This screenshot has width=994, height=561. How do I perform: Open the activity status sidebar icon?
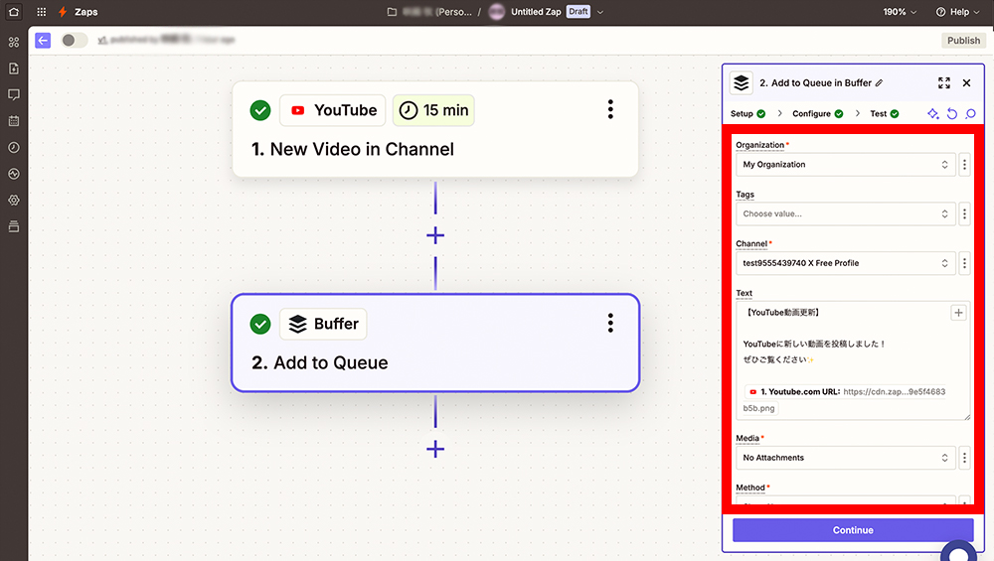tap(14, 174)
